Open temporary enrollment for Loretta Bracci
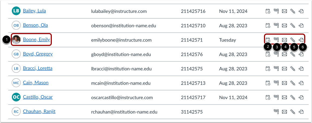 (268, 68)
